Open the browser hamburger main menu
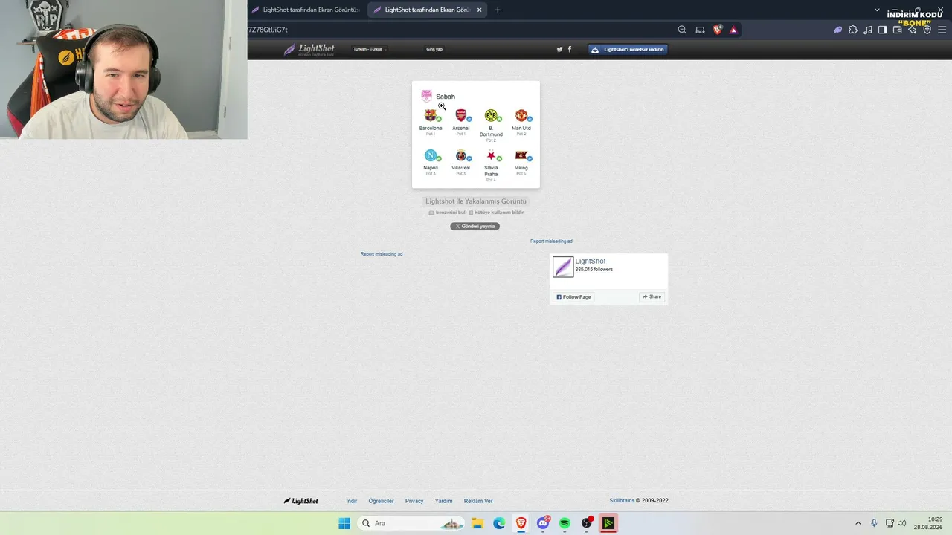The image size is (952, 535). coord(942,30)
